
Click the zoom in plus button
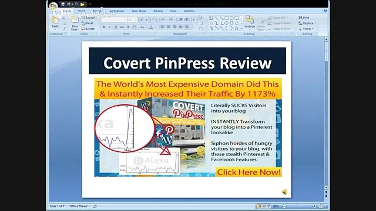pyautogui.click(x=314, y=206)
